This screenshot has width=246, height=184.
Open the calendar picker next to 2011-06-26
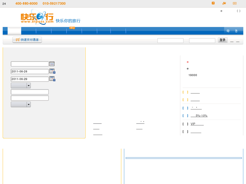pyautogui.click(x=52, y=71)
